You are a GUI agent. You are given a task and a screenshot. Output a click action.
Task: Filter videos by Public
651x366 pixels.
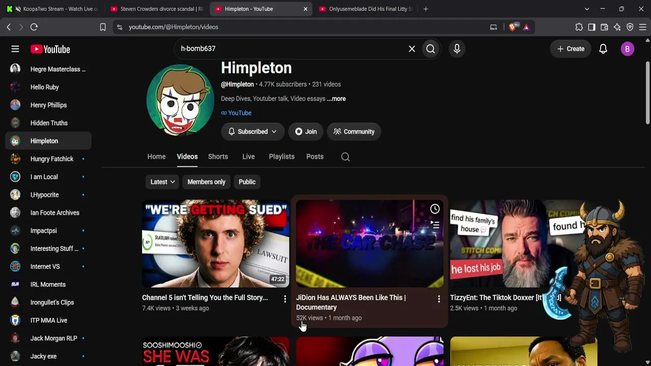tap(247, 182)
